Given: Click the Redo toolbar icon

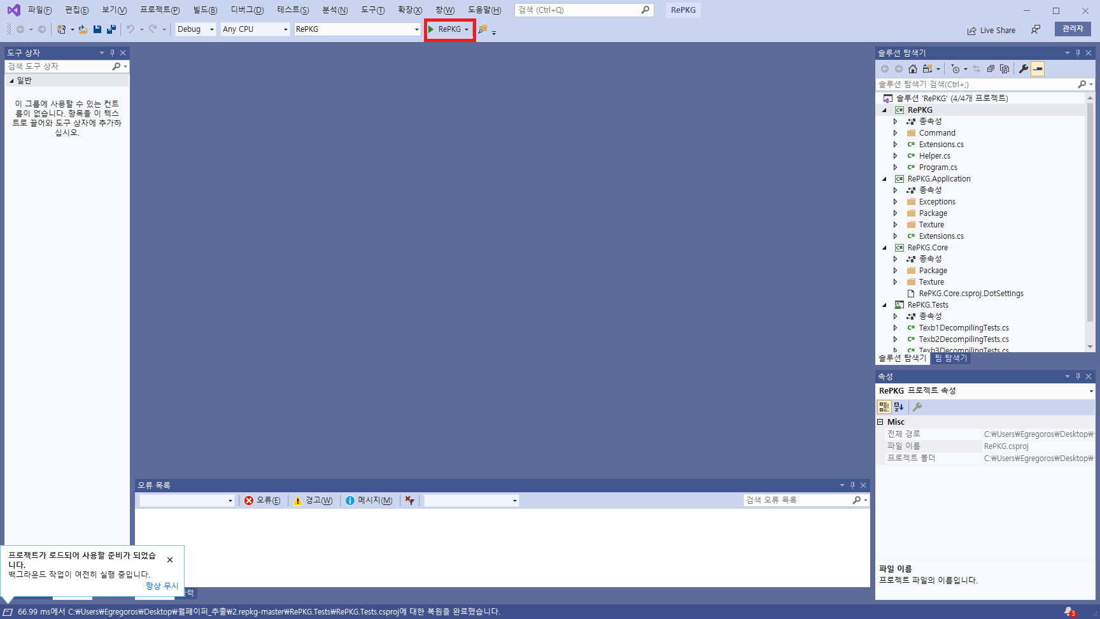Looking at the screenshot, I should [153, 29].
